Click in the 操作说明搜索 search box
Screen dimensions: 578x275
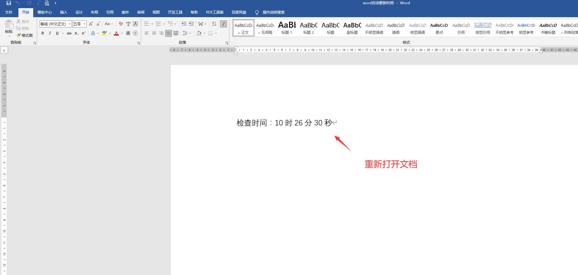(274, 12)
